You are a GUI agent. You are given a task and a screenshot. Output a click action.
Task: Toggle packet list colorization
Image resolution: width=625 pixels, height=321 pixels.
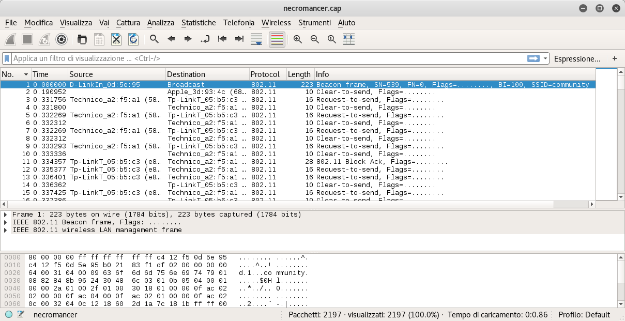pyautogui.click(x=277, y=39)
